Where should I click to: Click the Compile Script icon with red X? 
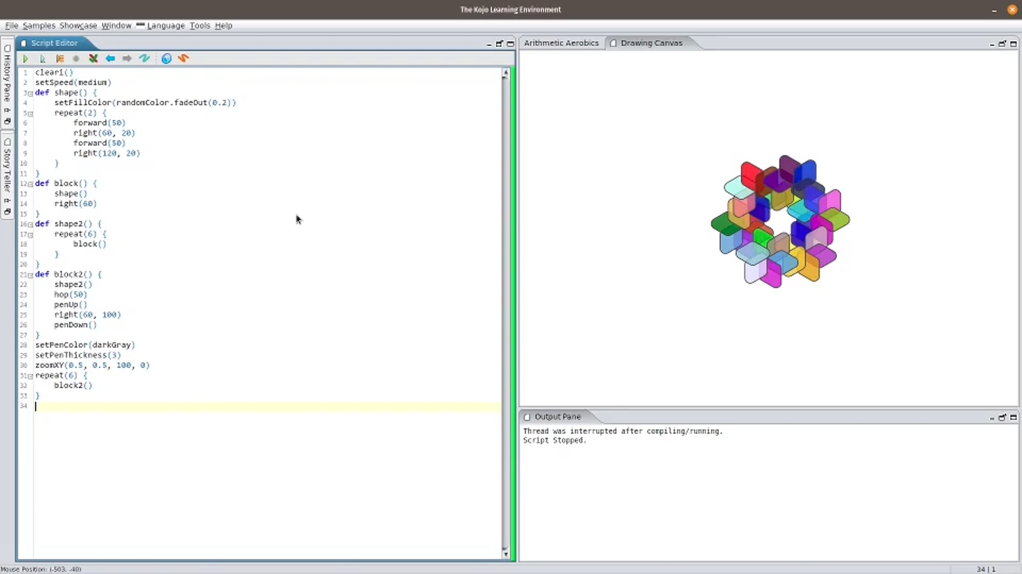[x=93, y=59]
